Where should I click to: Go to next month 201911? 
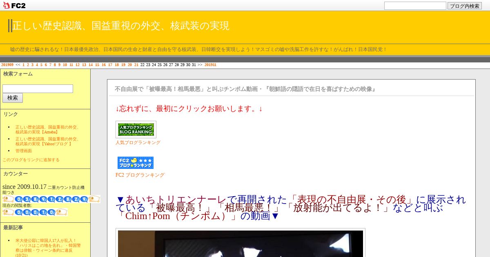[210, 65]
